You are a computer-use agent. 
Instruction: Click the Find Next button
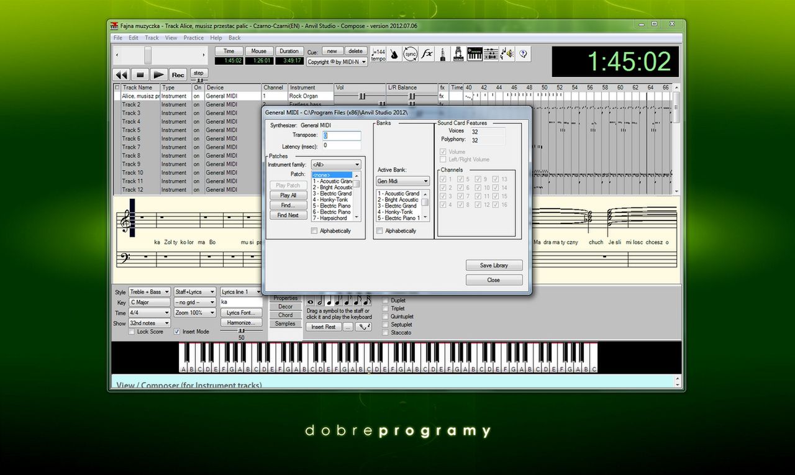tap(288, 215)
